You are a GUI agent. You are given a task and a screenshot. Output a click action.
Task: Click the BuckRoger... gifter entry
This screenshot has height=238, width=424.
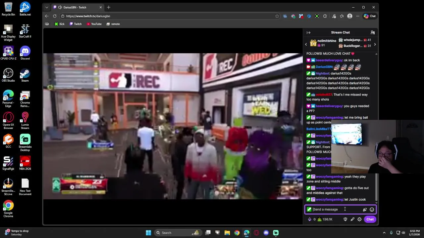[354, 46]
